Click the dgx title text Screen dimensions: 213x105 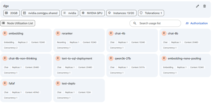coord(6,6)
